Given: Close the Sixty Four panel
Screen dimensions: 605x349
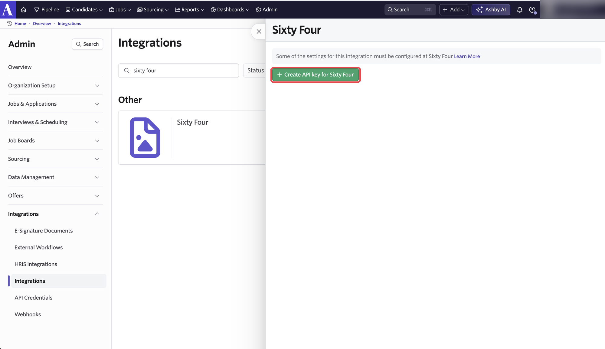Looking at the screenshot, I should point(259,31).
